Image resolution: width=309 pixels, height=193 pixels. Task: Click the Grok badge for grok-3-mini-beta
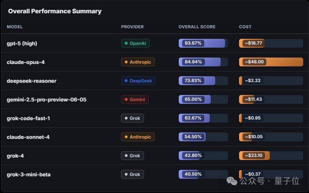point(132,174)
